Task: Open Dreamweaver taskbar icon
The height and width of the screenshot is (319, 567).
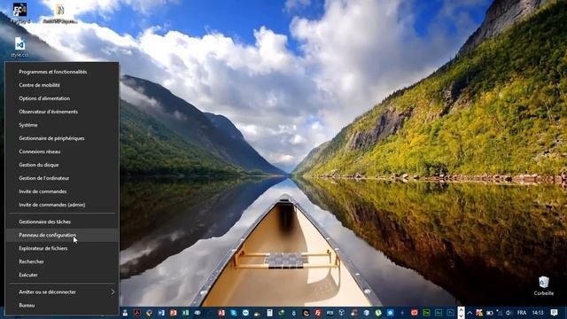Action: (426, 313)
